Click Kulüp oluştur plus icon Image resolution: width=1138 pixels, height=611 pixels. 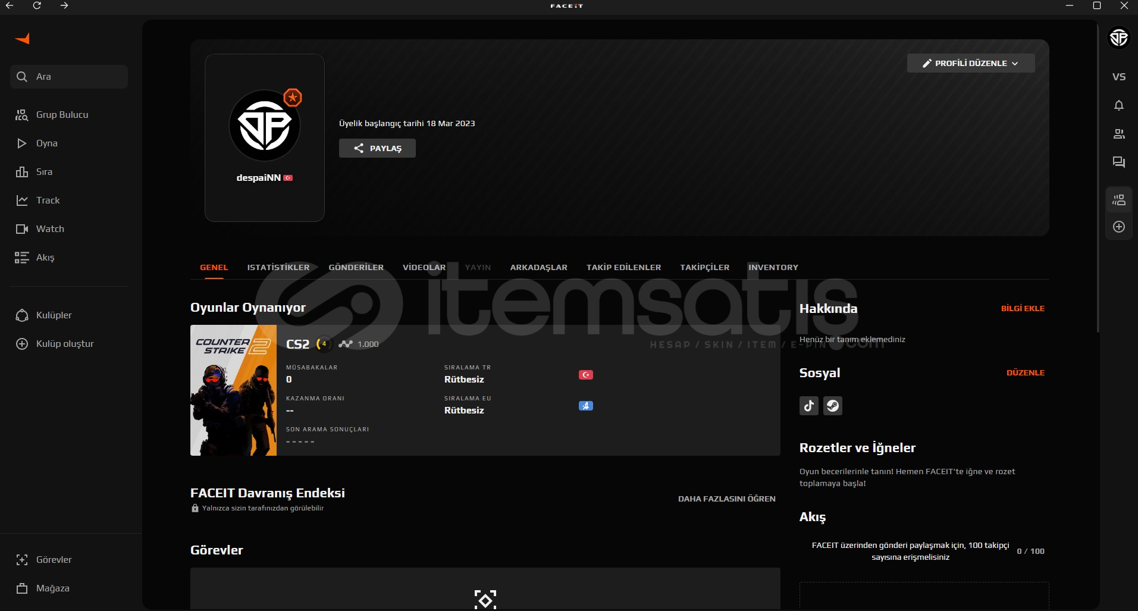pos(22,344)
